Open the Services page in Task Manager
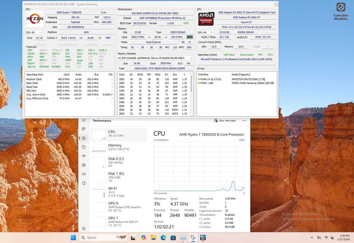The image size is (354, 243). tap(84, 183)
